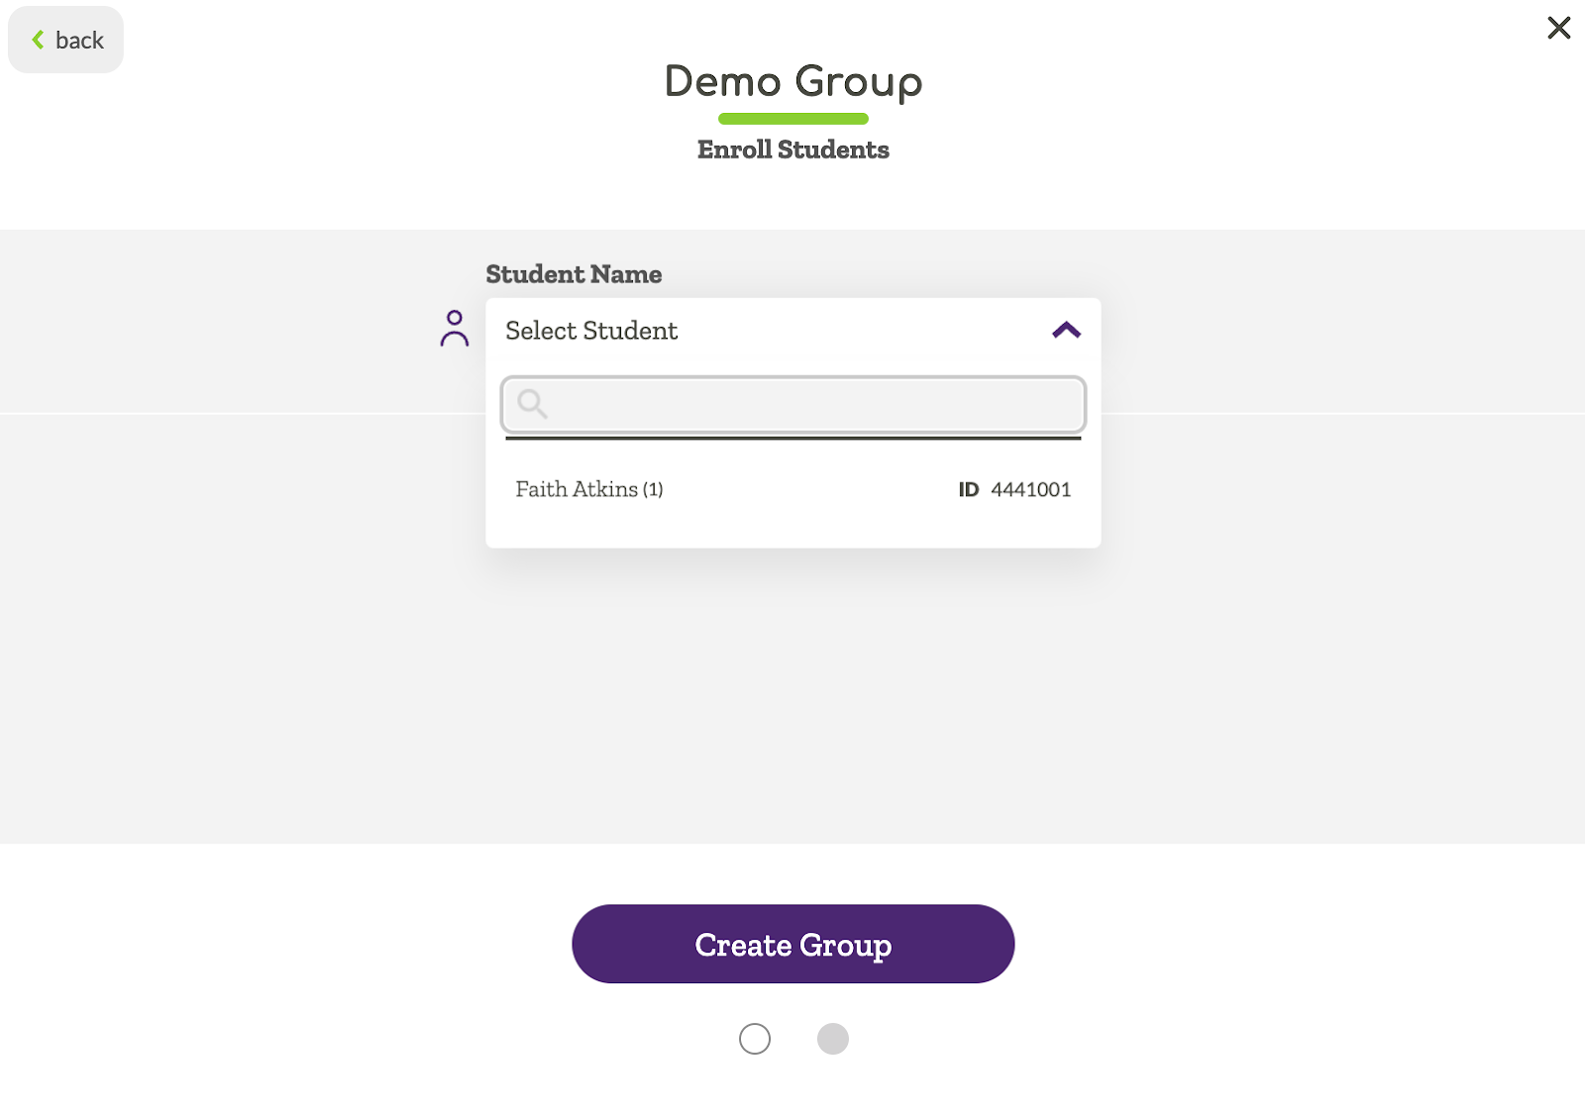
Task: Switch to the Enroll Students step
Action: [x=792, y=150]
